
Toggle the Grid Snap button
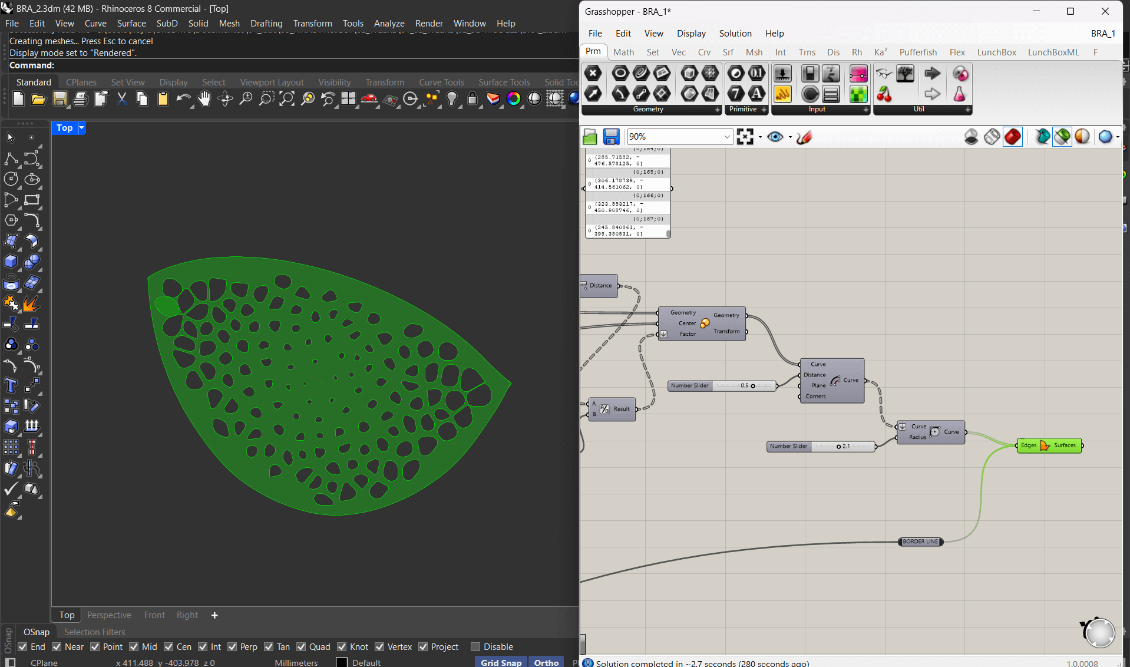click(x=501, y=662)
